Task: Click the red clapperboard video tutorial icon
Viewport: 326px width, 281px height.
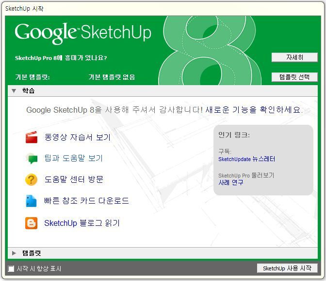Action: point(32,137)
